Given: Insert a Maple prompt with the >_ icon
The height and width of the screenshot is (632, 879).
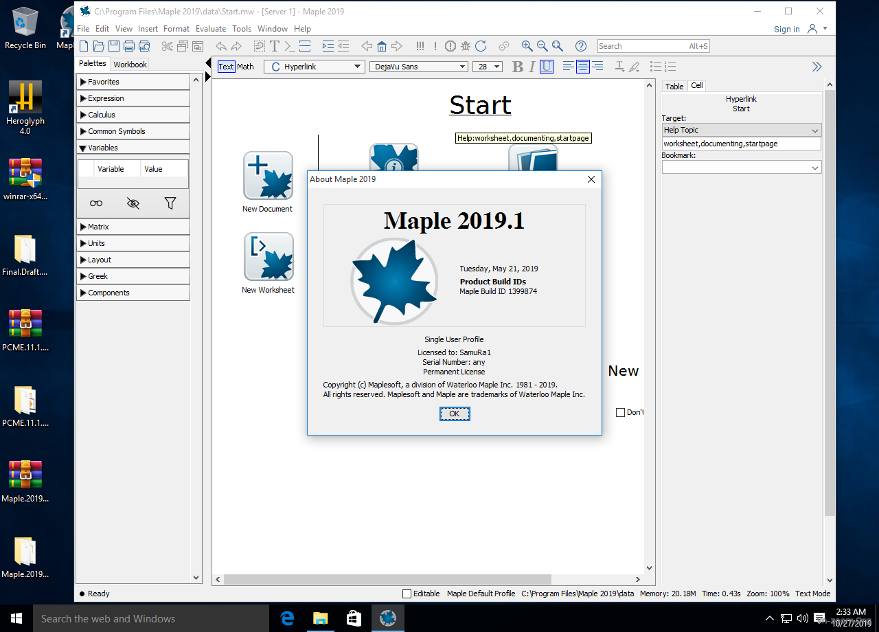Looking at the screenshot, I should pos(290,46).
